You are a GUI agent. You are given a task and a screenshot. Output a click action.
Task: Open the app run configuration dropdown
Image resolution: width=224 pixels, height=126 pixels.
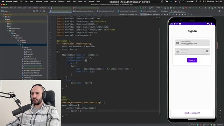point(143,8)
